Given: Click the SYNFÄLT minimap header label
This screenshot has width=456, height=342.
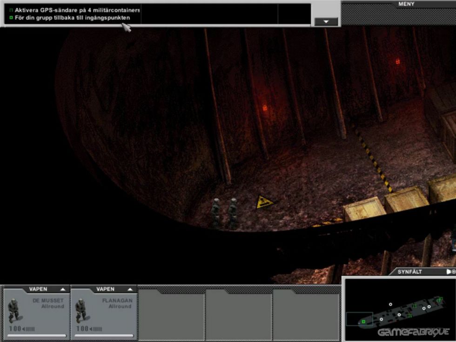Looking at the screenshot, I should 410,272.
